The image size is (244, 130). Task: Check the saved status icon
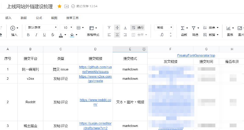[73, 6]
